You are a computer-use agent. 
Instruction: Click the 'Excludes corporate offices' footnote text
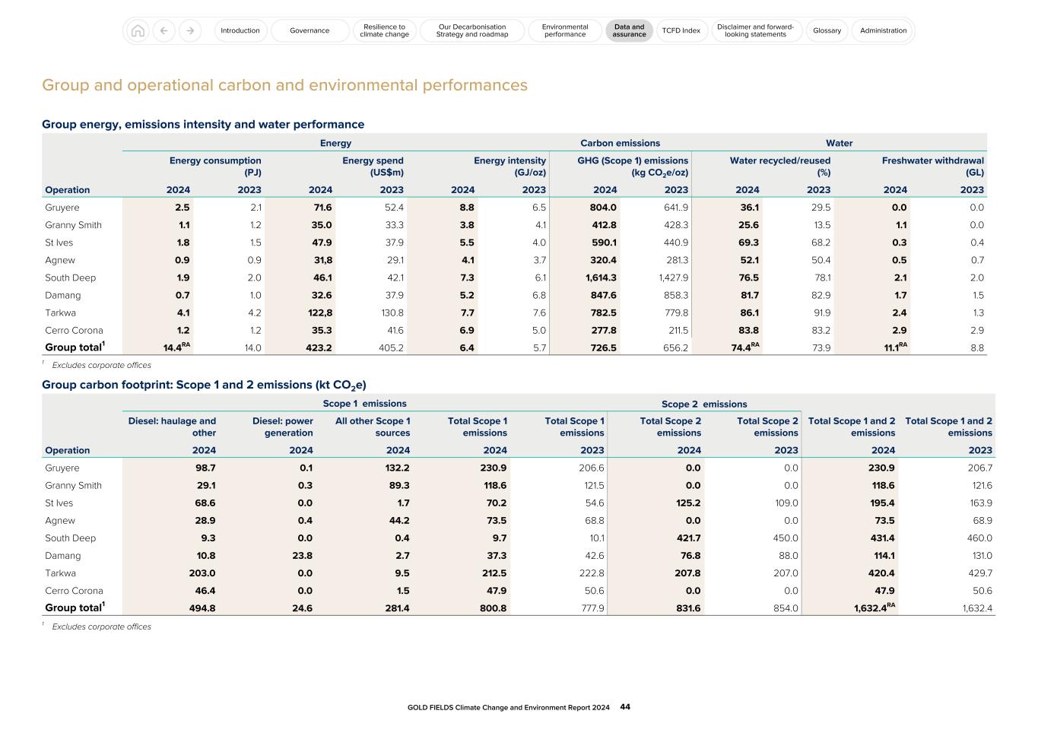tap(101, 365)
